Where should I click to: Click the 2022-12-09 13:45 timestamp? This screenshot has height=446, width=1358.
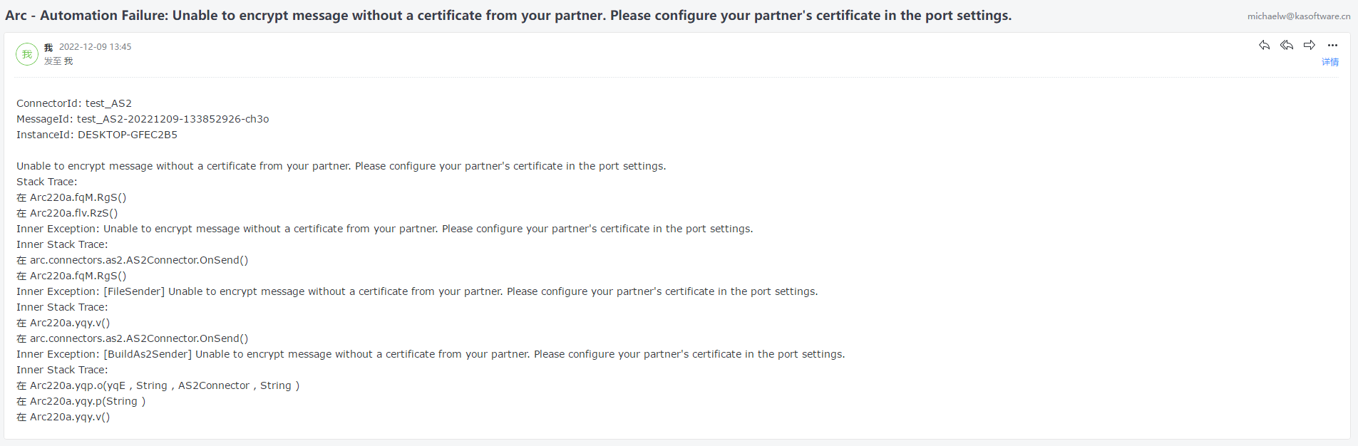click(96, 47)
